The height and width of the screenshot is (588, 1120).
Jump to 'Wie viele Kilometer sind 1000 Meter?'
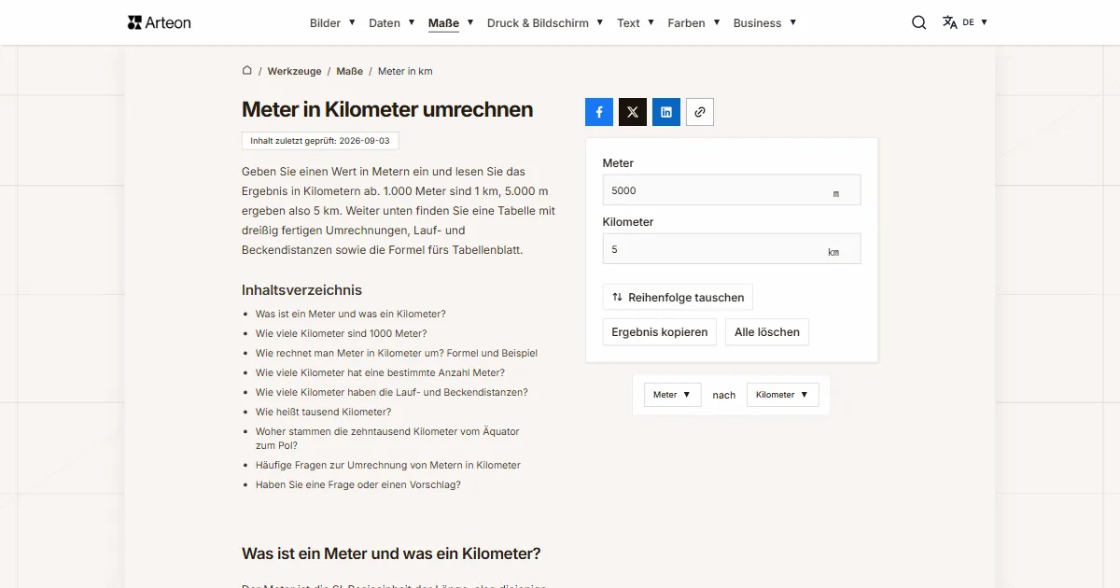pyautogui.click(x=342, y=333)
